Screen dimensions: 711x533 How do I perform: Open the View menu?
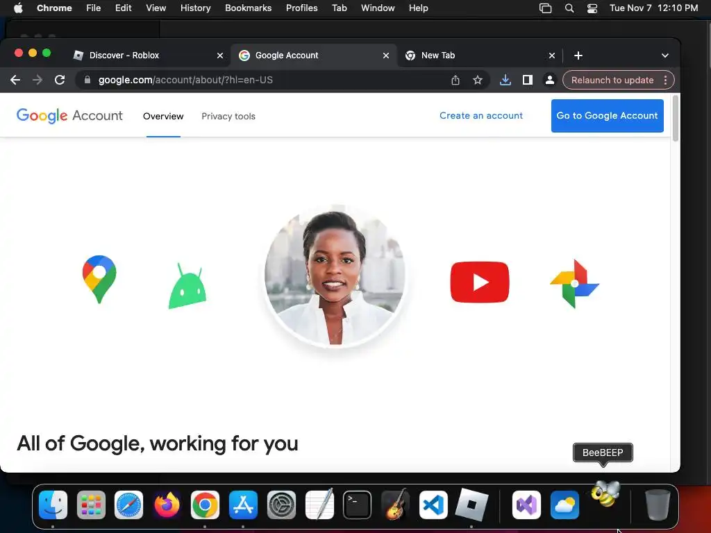click(156, 8)
